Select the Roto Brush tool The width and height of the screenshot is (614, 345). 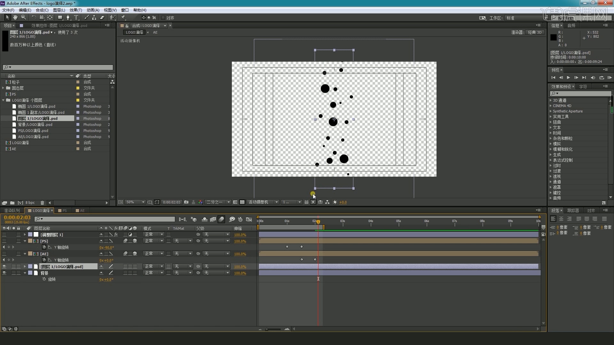112,18
